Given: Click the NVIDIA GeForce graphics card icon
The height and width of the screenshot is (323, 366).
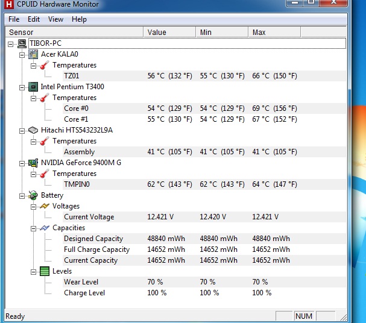Looking at the screenshot, I should [33, 163].
